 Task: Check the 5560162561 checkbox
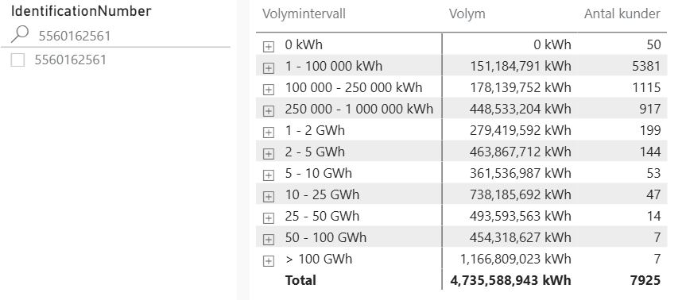(x=17, y=60)
